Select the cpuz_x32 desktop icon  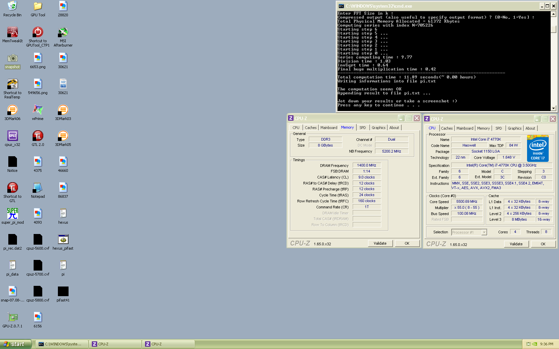click(x=12, y=139)
